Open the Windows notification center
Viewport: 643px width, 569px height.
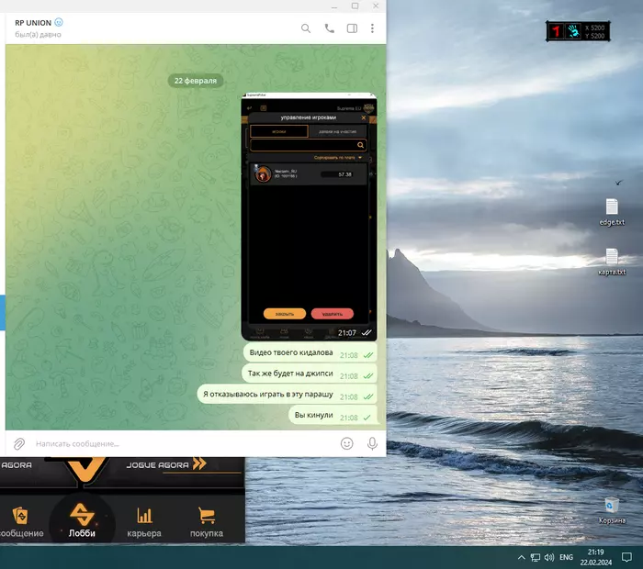[x=626, y=557]
